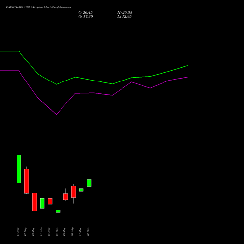This screenshot has width=244, height=244.
Task: Select the 12 May axis label
Action: click(x=25, y=232)
